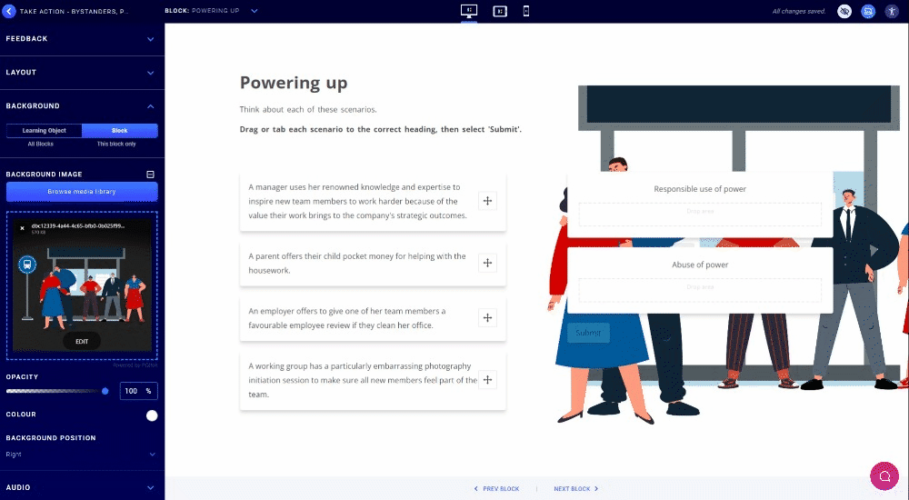The height and width of the screenshot is (500, 909).
Task: Open the background colour swatch
Action: [152, 415]
